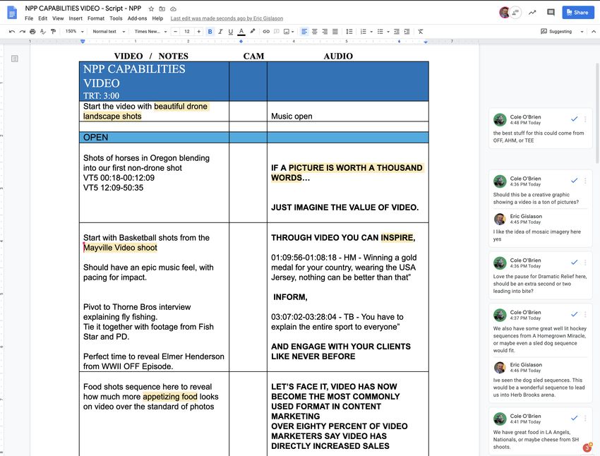Open the Format menu

[96, 18]
